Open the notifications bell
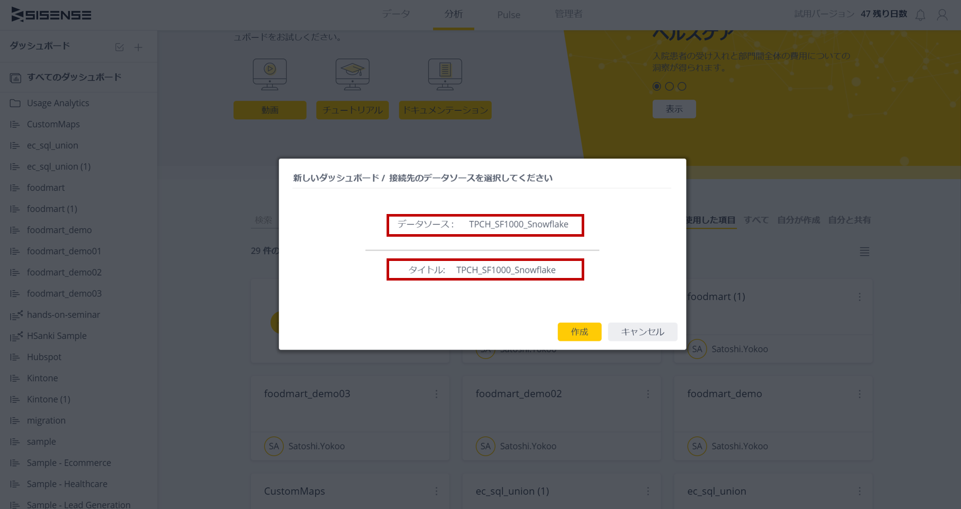Image resolution: width=961 pixels, height=509 pixels. tap(920, 15)
